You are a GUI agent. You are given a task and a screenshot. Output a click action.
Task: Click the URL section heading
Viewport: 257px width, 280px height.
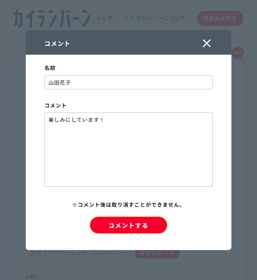click(31, 277)
